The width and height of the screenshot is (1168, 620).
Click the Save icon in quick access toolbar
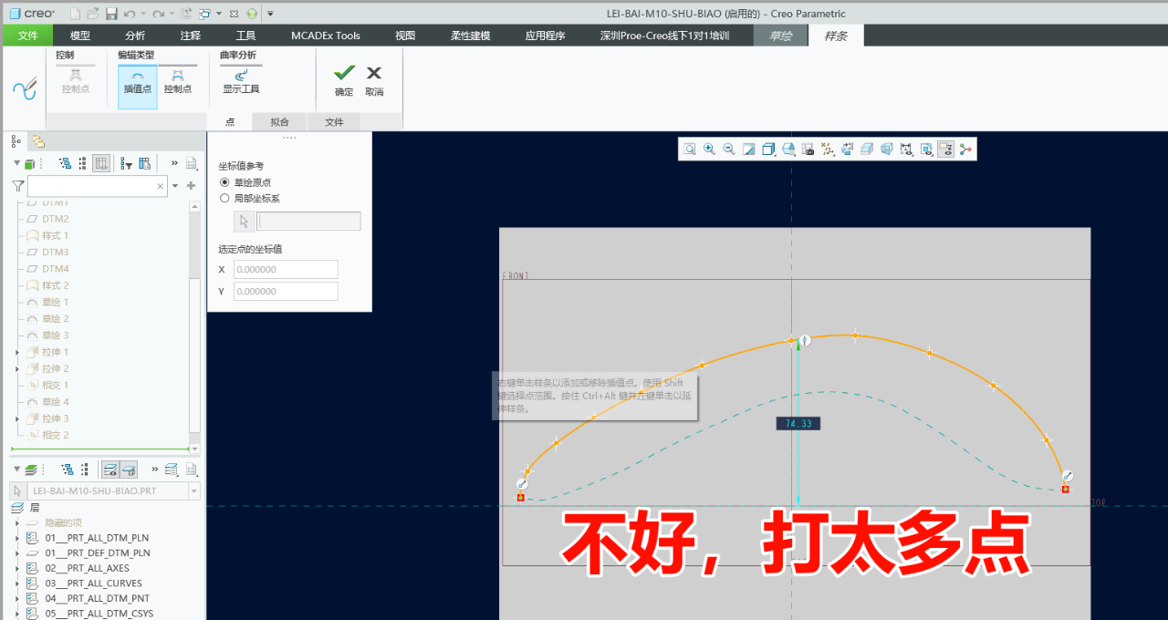(x=111, y=14)
